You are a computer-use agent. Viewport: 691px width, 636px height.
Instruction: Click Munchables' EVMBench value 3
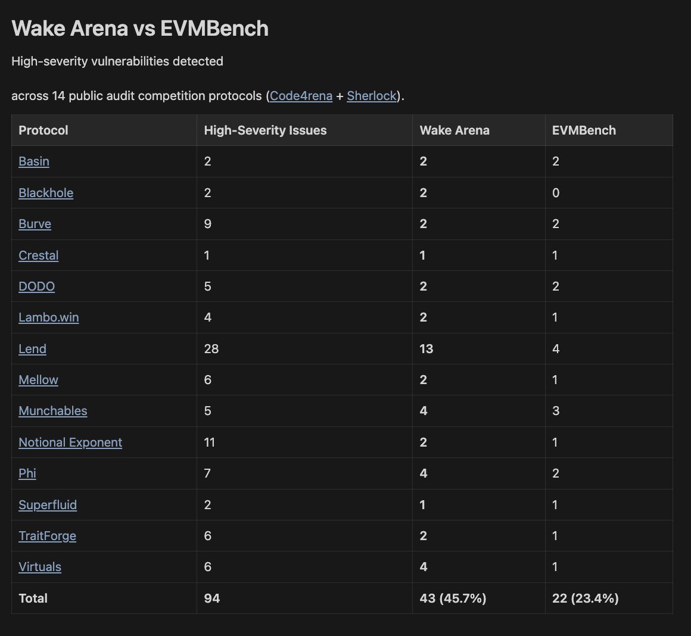[556, 411]
